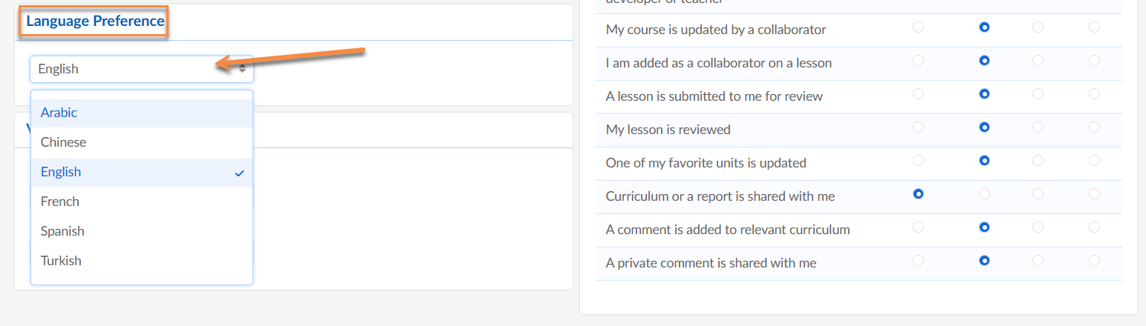Open the English language preference dropdown
The width and height of the screenshot is (1146, 326).
(x=141, y=69)
